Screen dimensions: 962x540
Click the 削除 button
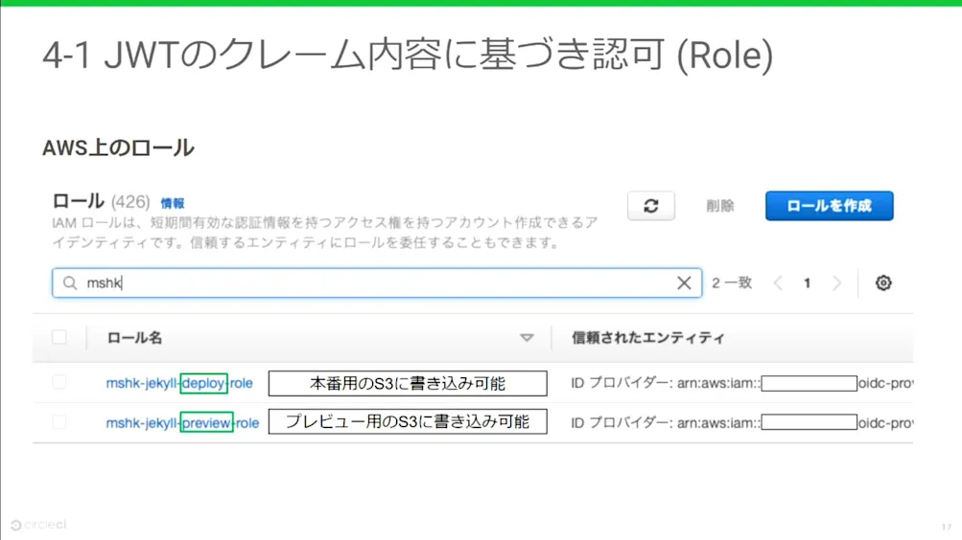pos(720,206)
